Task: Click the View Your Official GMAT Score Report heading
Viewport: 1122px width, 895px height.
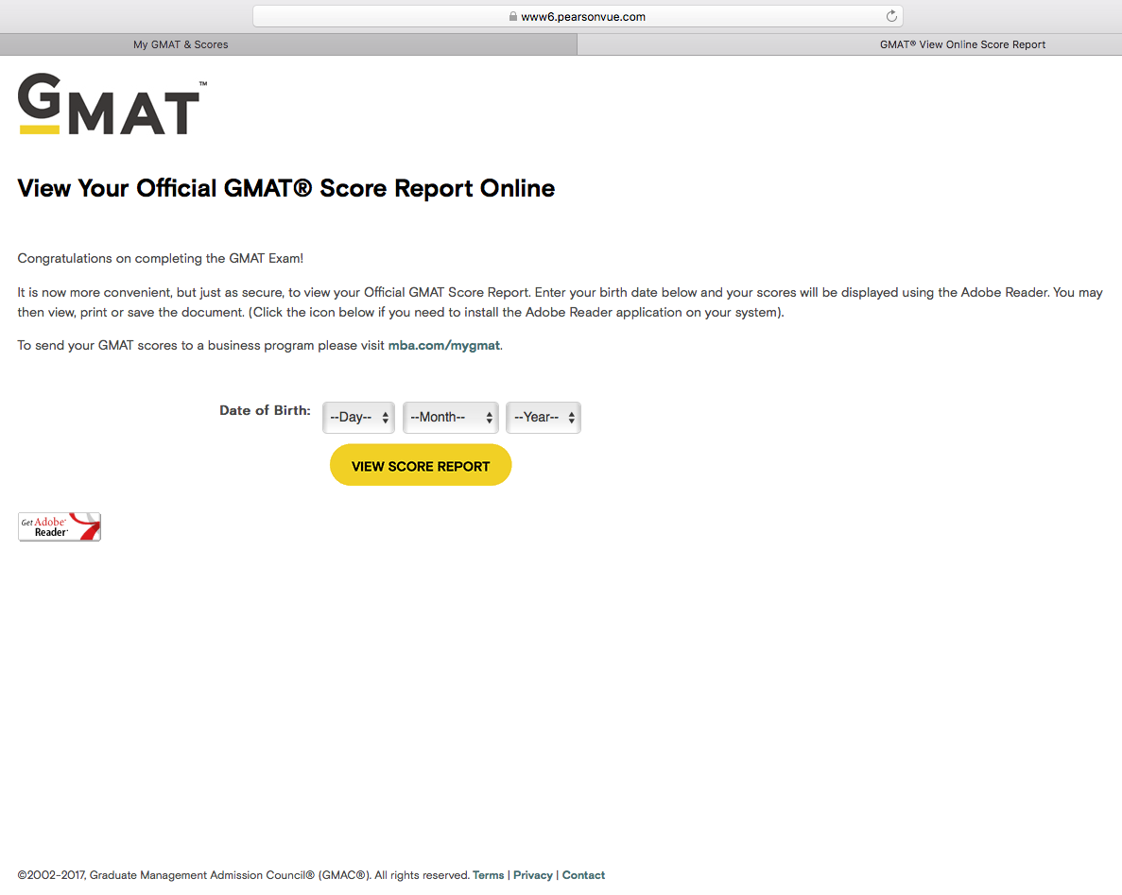Action: (x=286, y=188)
